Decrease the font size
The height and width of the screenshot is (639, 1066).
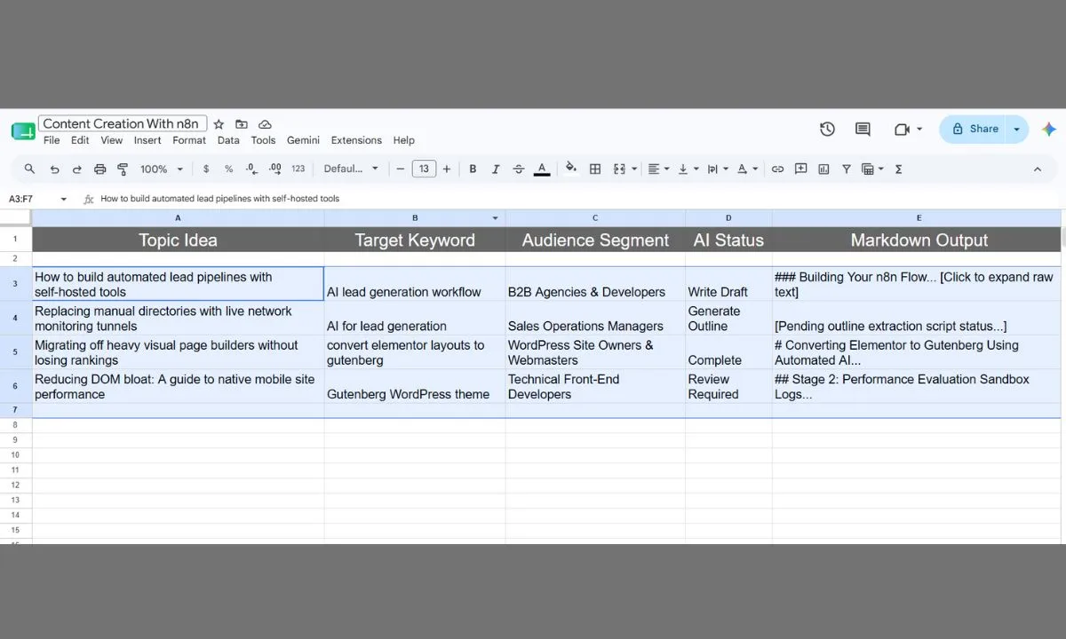(401, 169)
